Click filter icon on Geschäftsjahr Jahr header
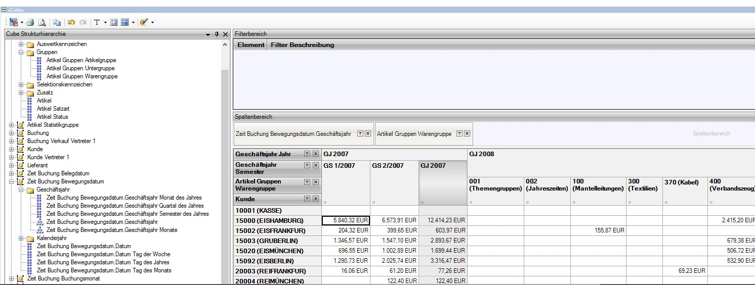The image size is (755, 285). point(307,154)
